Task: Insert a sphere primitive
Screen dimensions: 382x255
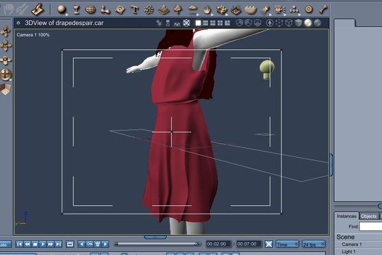Action: tap(62, 10)
